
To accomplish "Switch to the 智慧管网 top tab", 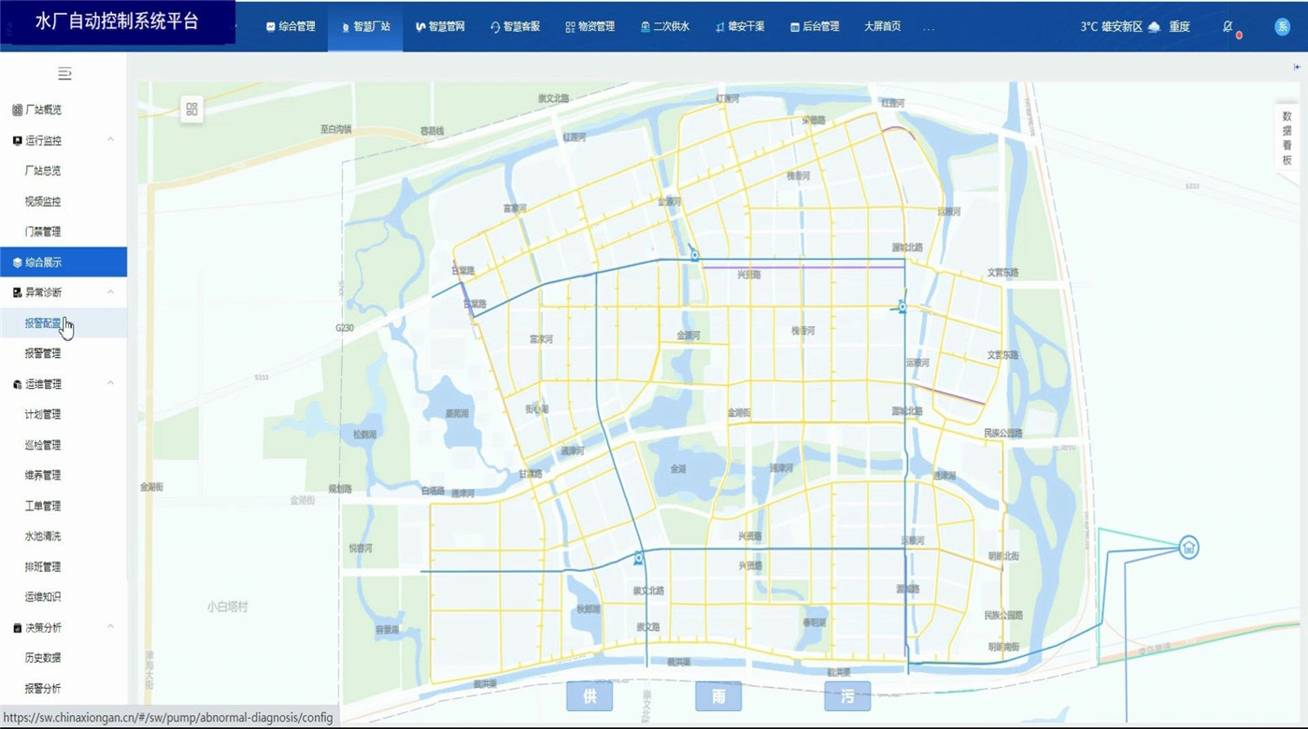I will (x=440, y=27).
